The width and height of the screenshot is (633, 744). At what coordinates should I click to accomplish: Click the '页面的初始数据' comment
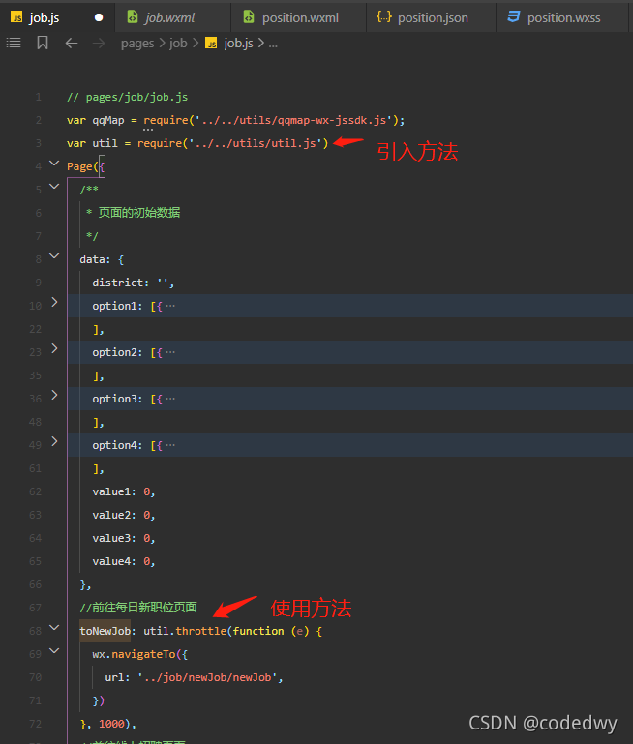pos(139,213)
